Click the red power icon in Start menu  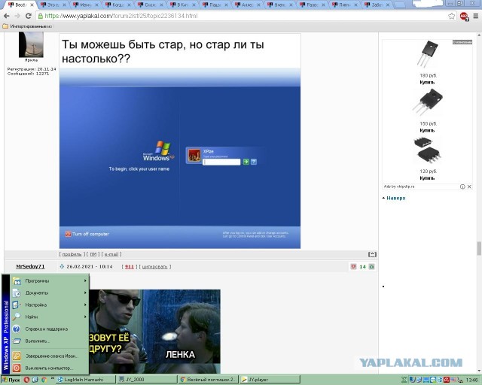[17, 368]
